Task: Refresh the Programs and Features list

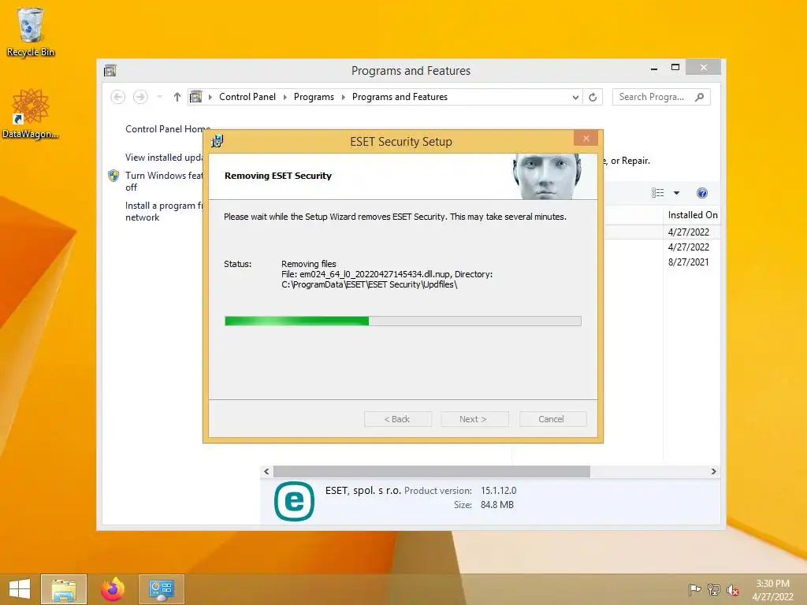Action: pyautogui.click(x=593, y=97)
